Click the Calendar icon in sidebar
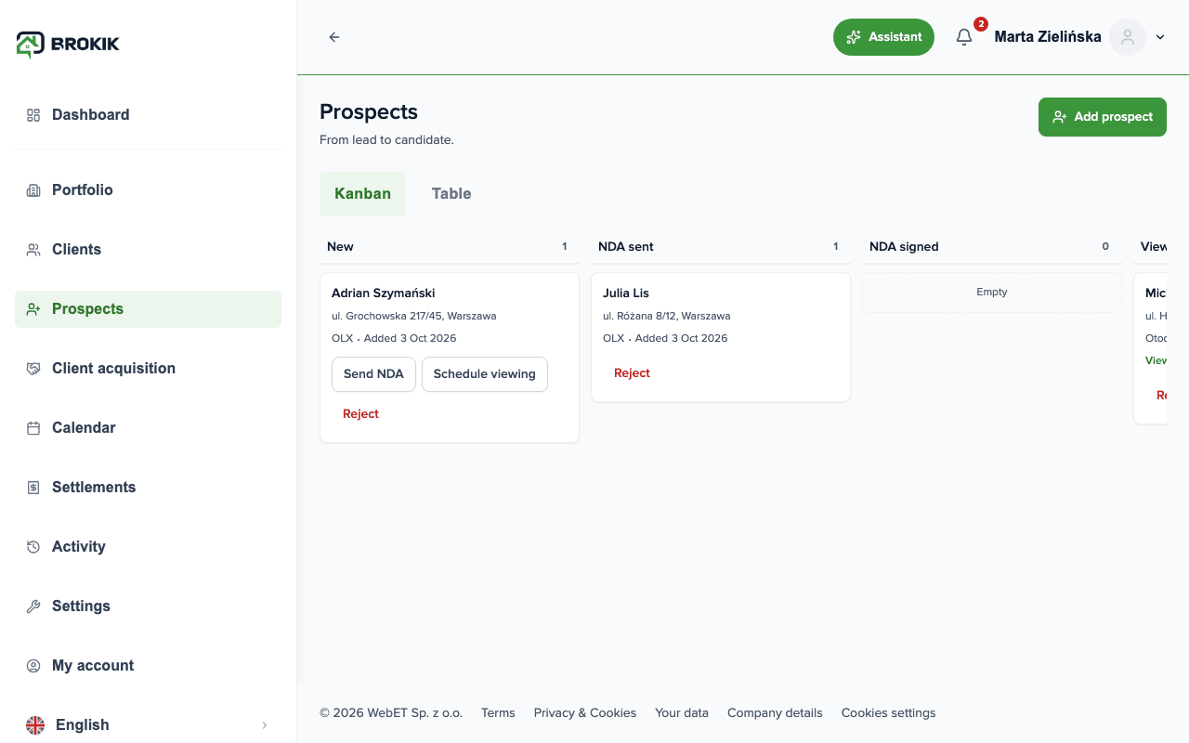Screen dimensions: 1189x743 coord(33,428)
